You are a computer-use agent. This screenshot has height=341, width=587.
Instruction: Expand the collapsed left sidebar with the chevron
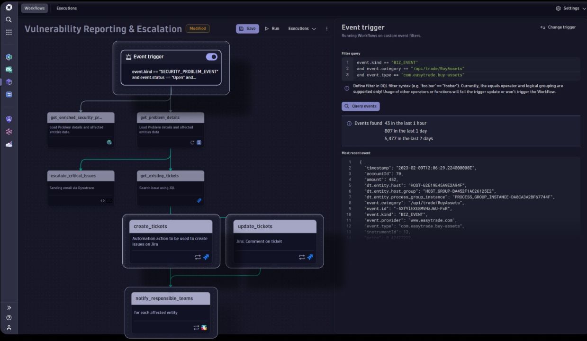[8, 307]
